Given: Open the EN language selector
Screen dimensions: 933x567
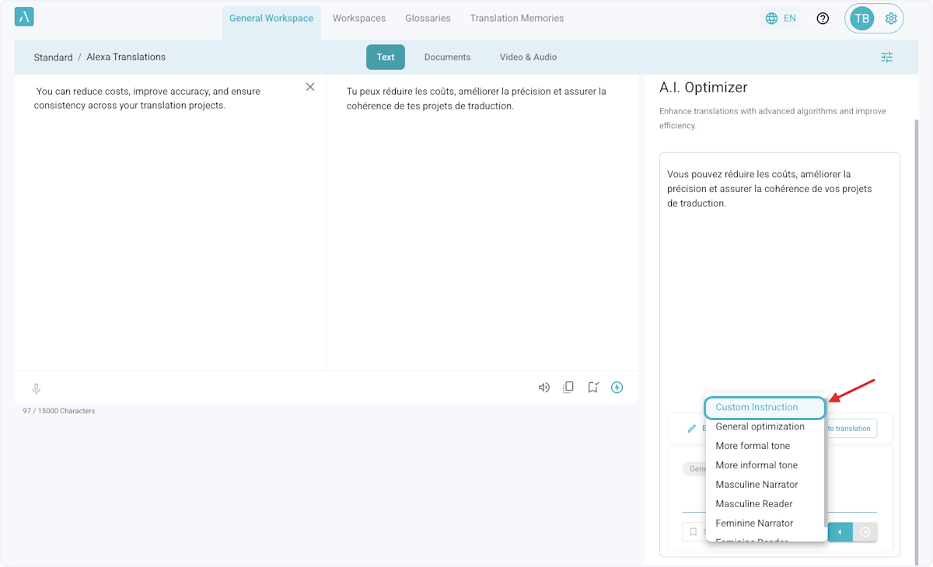Looking at the screenshot, I should (x=781, y=19).
